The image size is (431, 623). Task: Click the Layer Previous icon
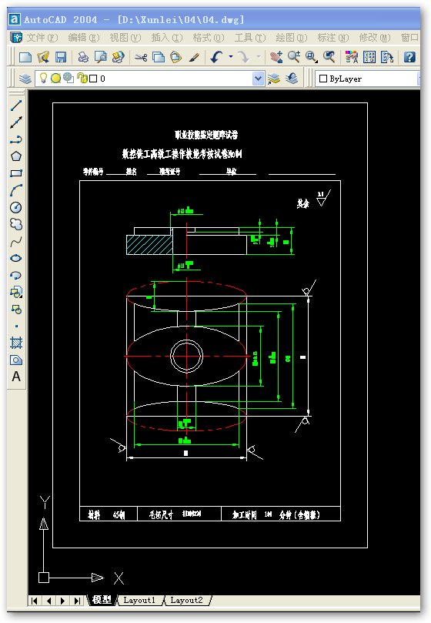coord(292,79)
